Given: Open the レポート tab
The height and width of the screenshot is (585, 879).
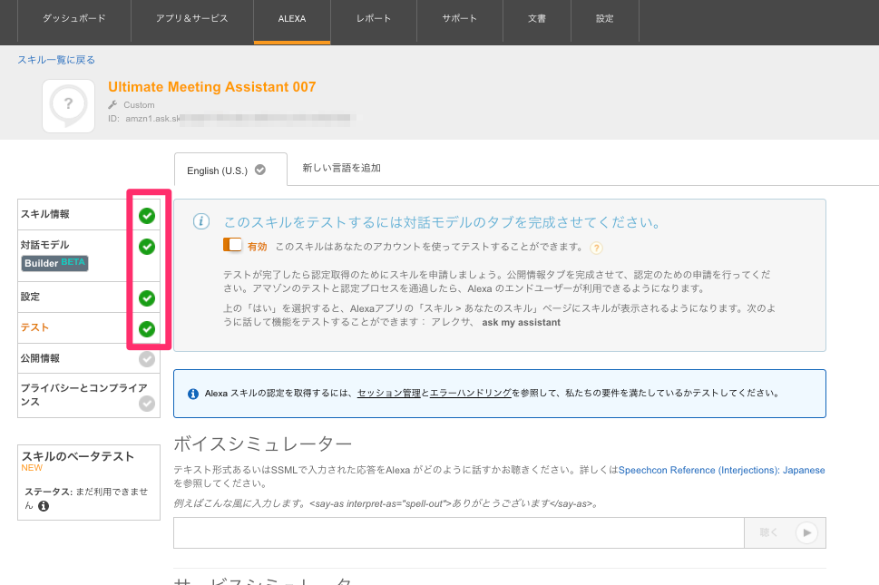Looking at the screenshot, I should (x=374, y=18).
